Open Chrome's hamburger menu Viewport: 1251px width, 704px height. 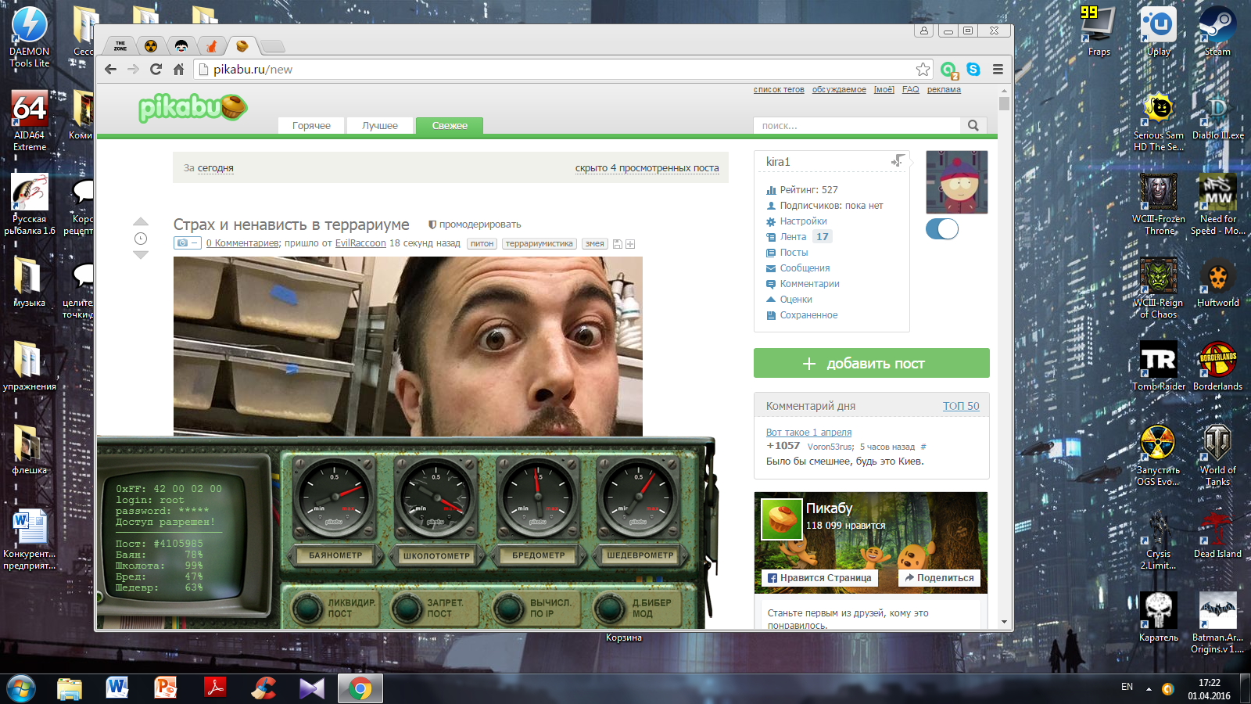tap(998, 70)
